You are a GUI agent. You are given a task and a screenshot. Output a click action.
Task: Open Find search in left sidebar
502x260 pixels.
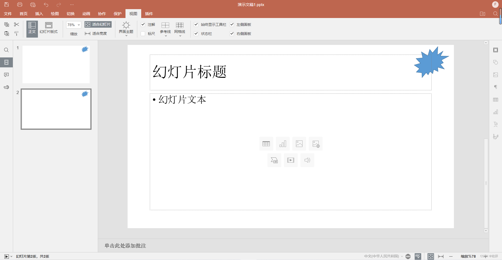(x=7, y=50)
